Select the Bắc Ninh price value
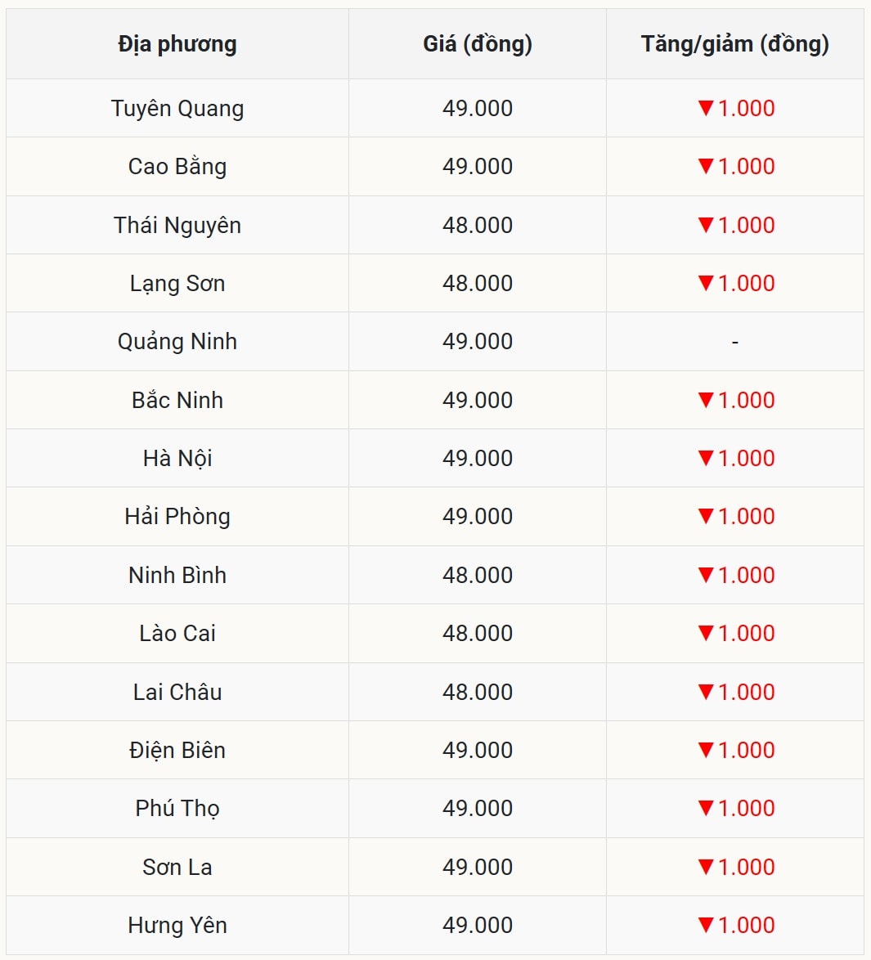 tap(478, 400)
